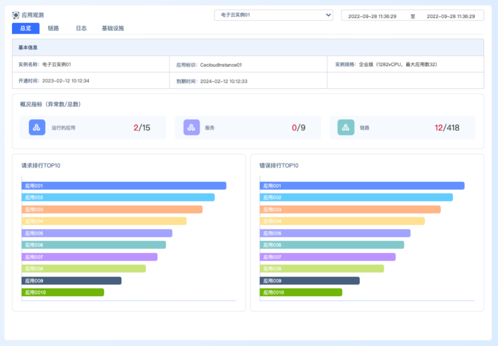Click the 链路 teal card icon
The width and height of the screenshot is (498, 346).
pyautogui.click(x=346, y=127)
